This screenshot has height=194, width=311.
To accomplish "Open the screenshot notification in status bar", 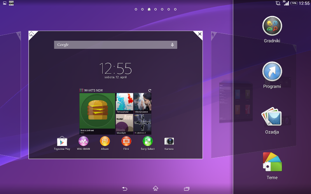I will (x=11, y=3).
